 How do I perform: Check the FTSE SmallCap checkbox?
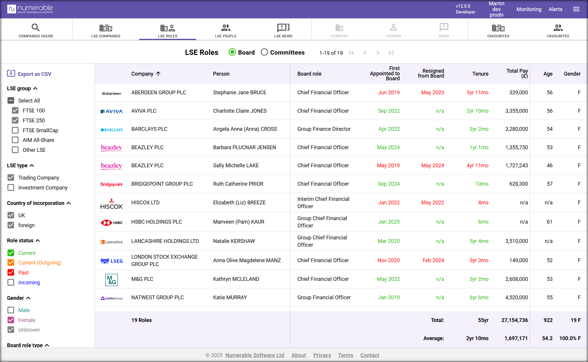15,130
